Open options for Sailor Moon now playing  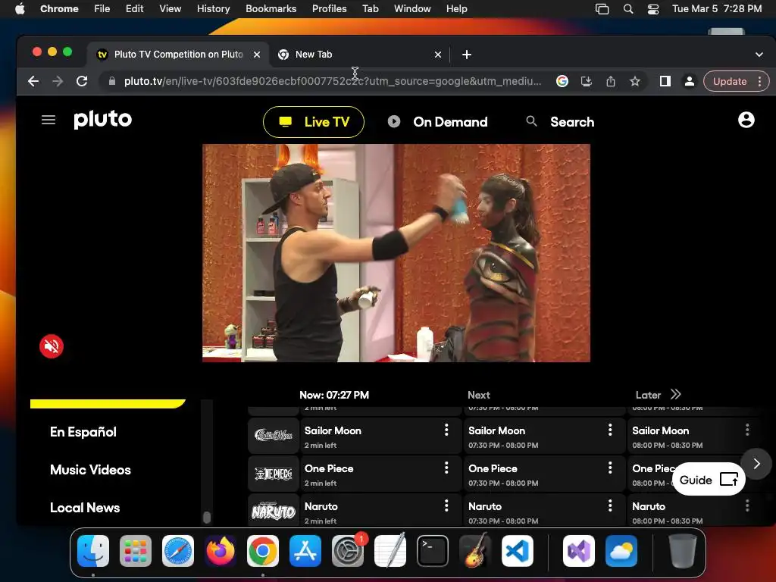(x=446, y=430)
